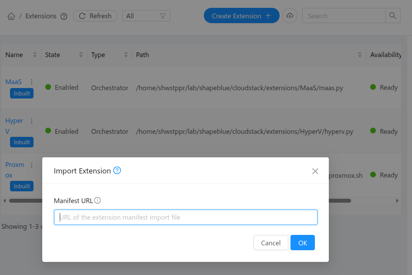Click the right arrow of horizontal scrollbar

tap(397, 200)
